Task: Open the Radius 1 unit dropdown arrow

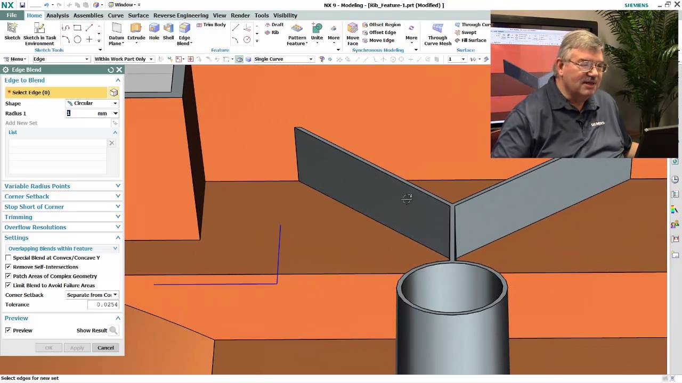Action: coord(115,113)
